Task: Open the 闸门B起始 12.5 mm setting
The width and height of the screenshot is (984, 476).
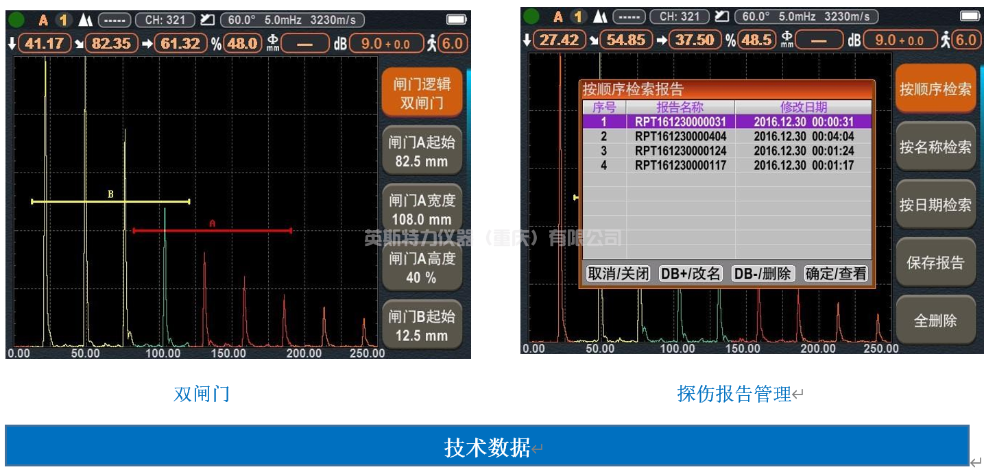Action: click(422, 326)
